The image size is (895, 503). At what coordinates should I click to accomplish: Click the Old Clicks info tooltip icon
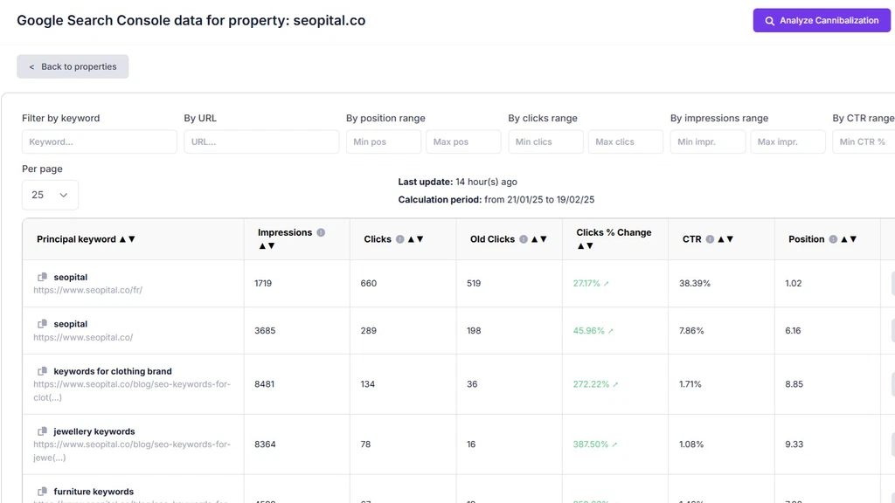[x=522, y=238]
